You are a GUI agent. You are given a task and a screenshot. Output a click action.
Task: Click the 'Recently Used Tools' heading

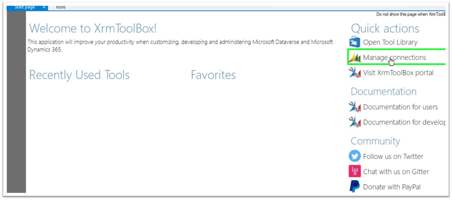pyautogui.click(x=79, y=75)
